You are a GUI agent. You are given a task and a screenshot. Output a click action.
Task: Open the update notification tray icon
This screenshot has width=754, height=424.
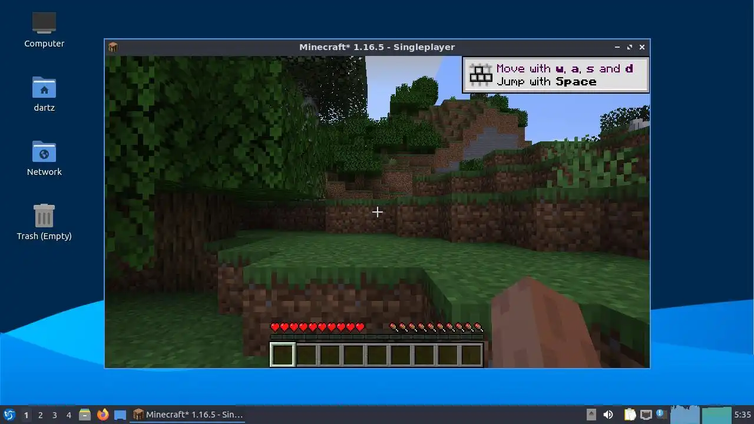tap(661, 414)
